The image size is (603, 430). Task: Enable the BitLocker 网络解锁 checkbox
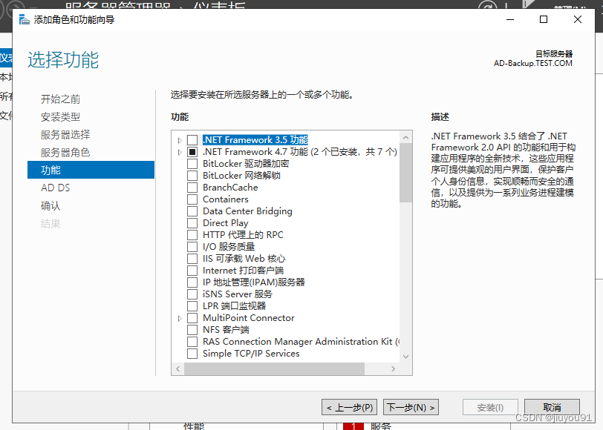coord(192,176)
